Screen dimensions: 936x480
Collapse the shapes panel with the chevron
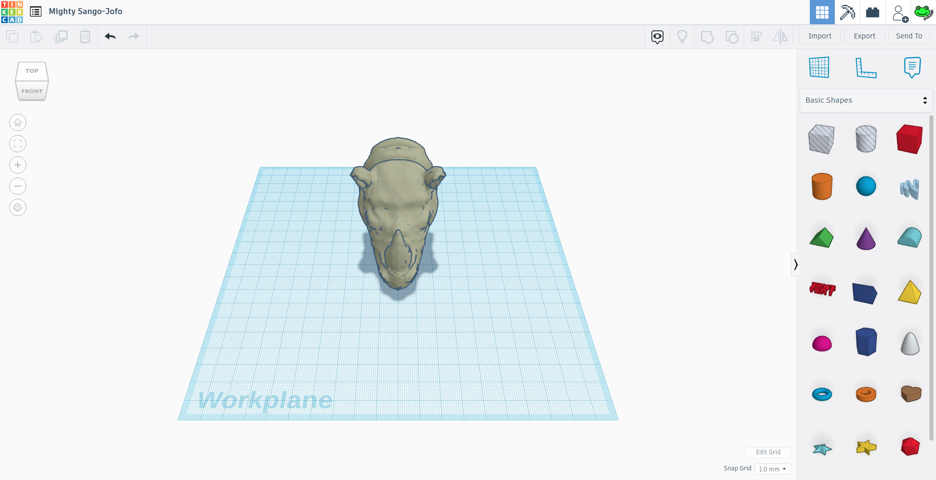[x=796, y=264]
